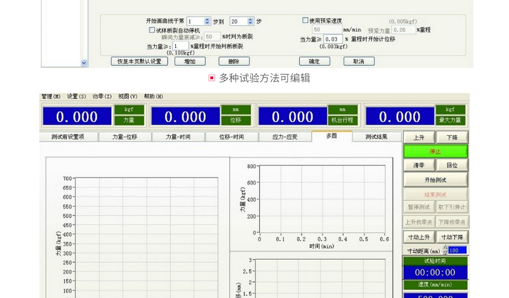Open the 测试结果 tab

tap(376, 137)
